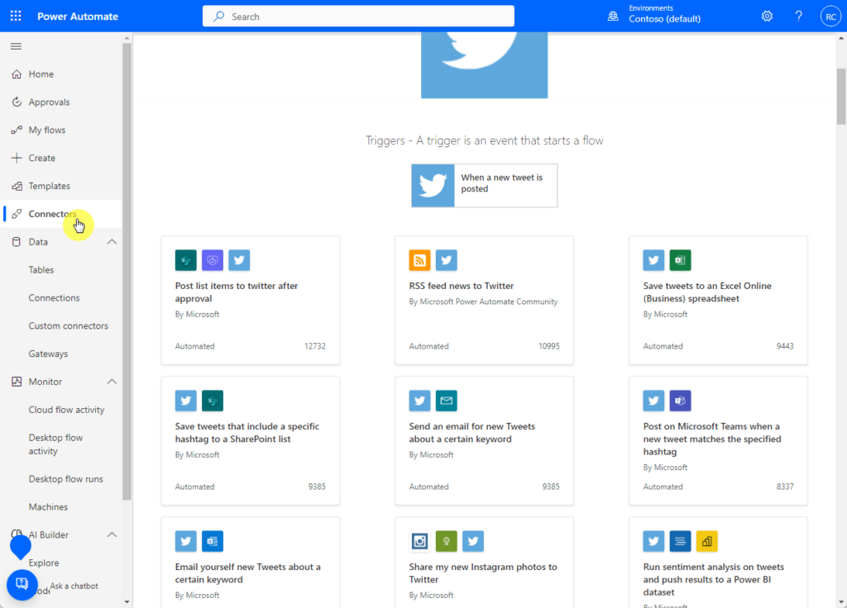Screen dimensions: 847x608
Task: Collapse the Data section chevron
Action: (x=112, y=242)
